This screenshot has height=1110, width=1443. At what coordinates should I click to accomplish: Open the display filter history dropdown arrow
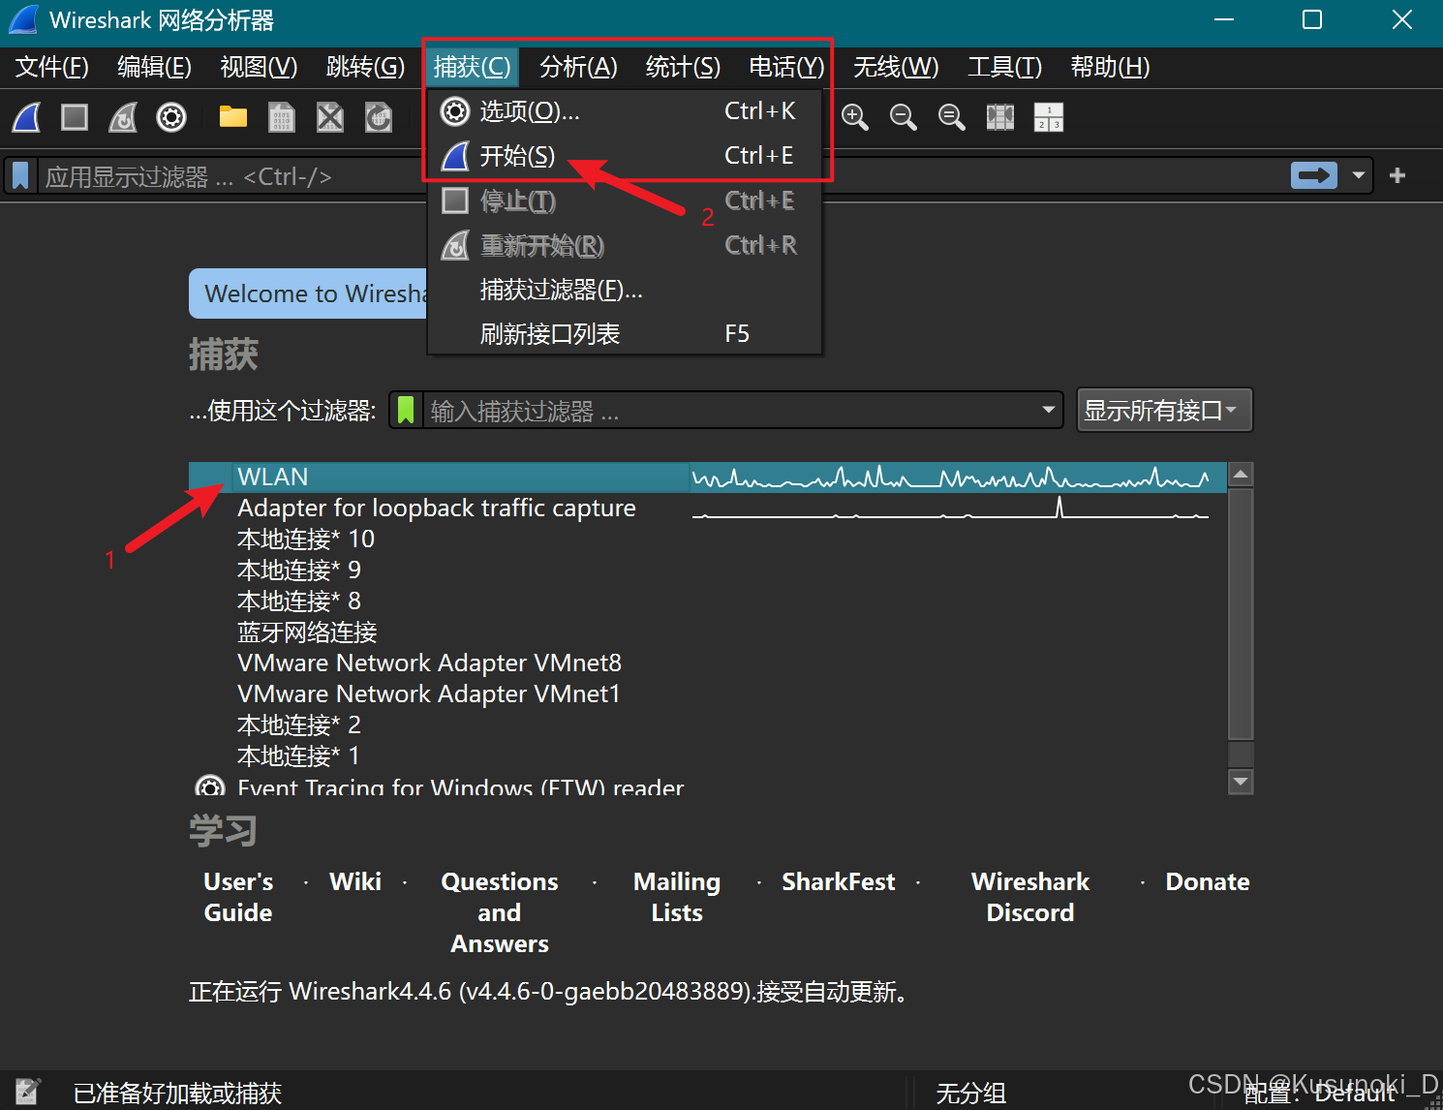click(x=1358, y=175)
